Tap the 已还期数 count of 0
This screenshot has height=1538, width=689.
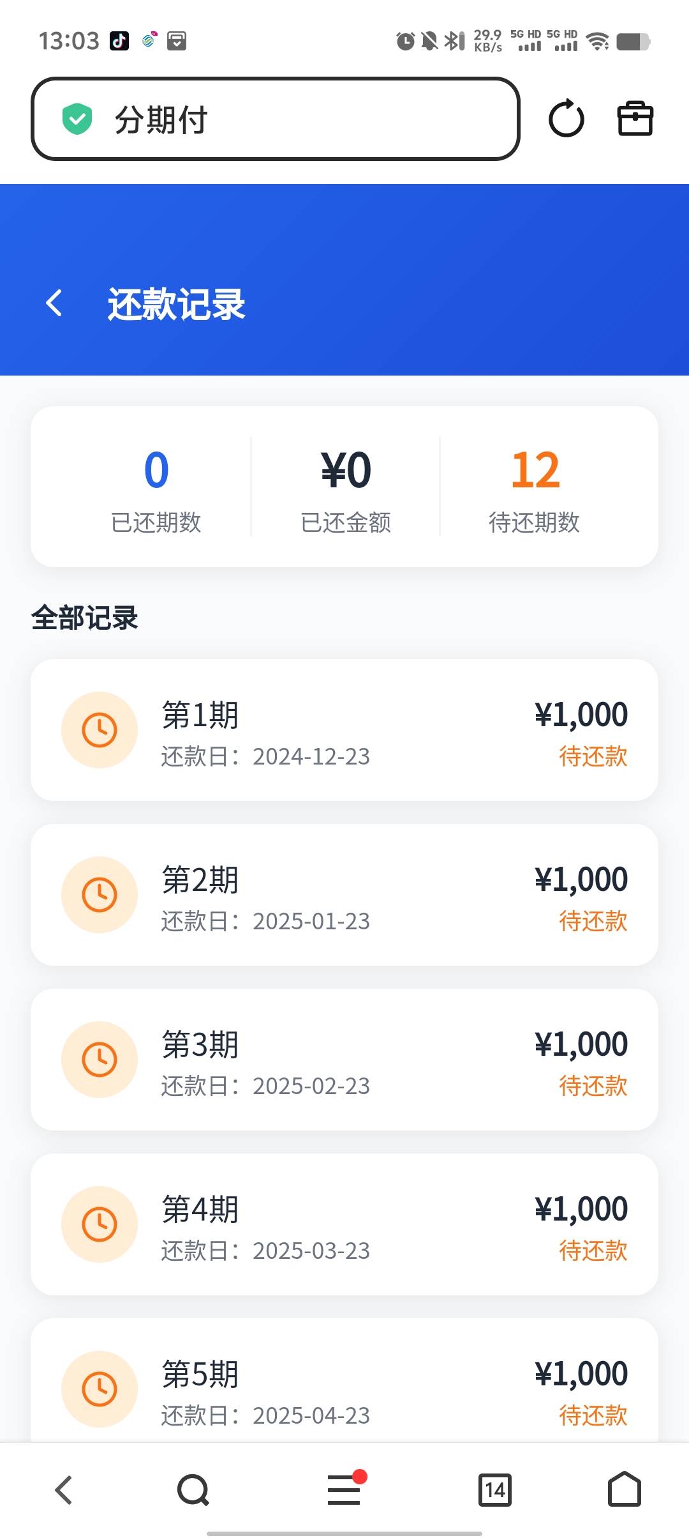pos(156,471)
